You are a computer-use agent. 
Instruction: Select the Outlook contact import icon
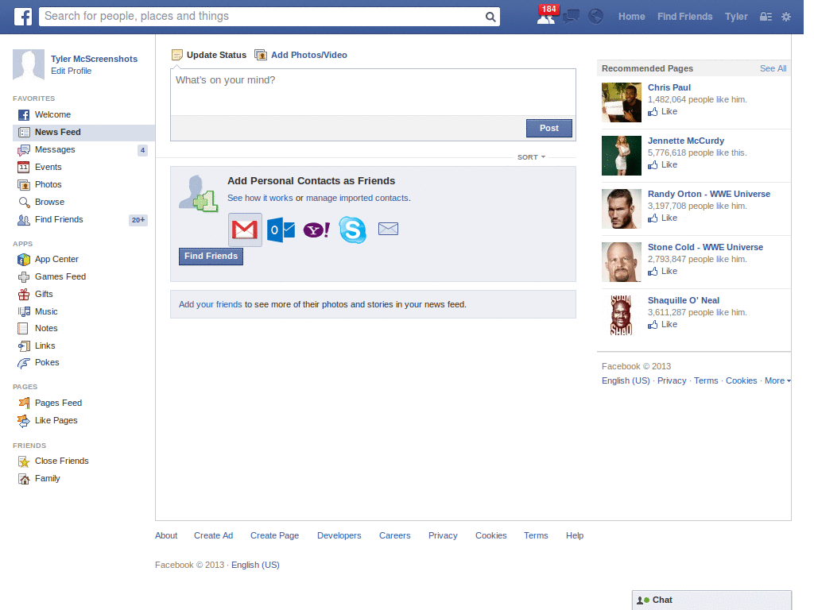coord(281,230)
